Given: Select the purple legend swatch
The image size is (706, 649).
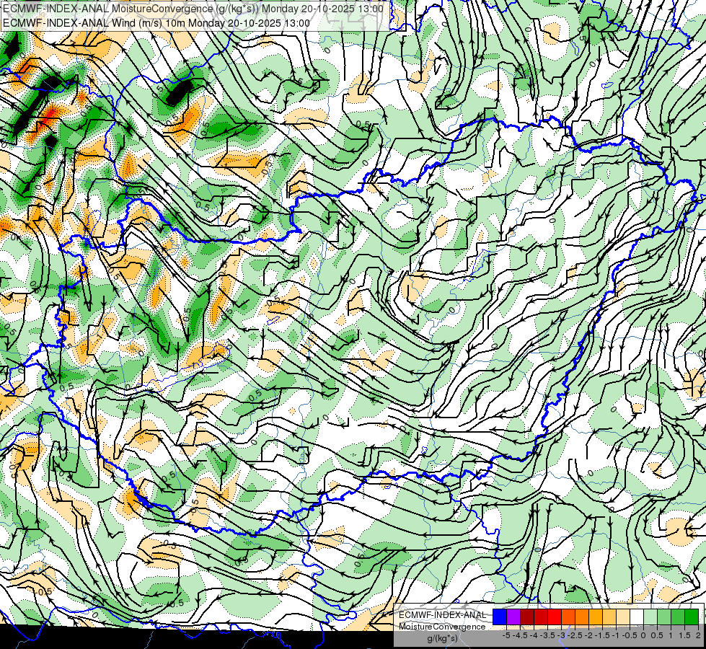Looking at the screenshot, I should 513,617.
